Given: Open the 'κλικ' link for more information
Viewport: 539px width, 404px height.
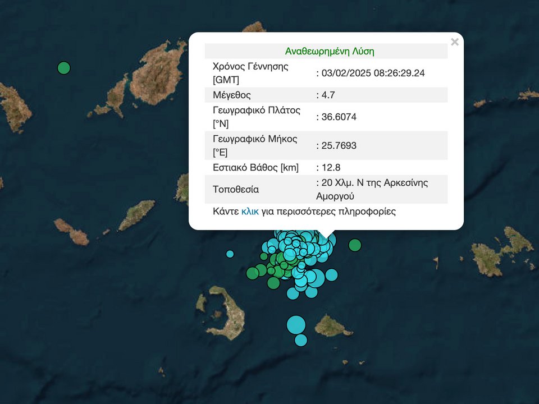Looking at the screenshot, I should pyautogui.click(x=250, y=212).
